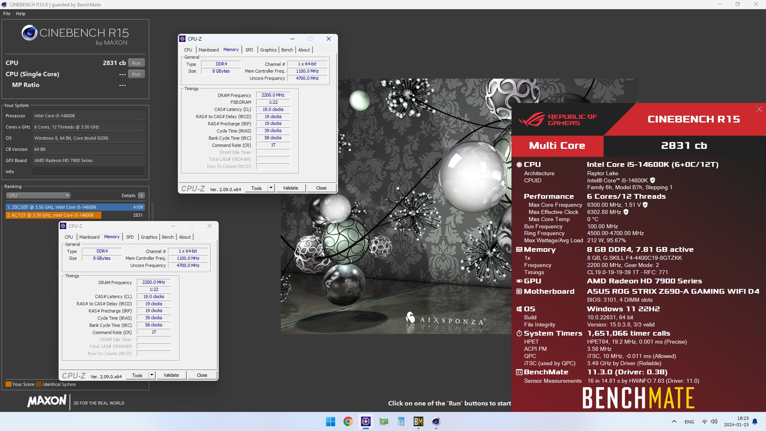Click the MAXON logo at bottom
766x431 pixels.
click(x=47, y=401)
